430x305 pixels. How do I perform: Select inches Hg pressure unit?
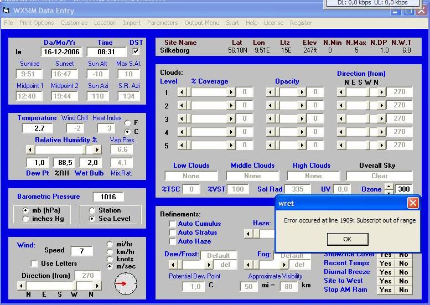click(25, 219)
